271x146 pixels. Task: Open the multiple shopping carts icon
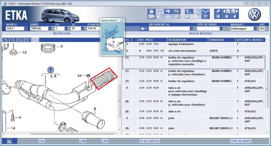[206, 12]
